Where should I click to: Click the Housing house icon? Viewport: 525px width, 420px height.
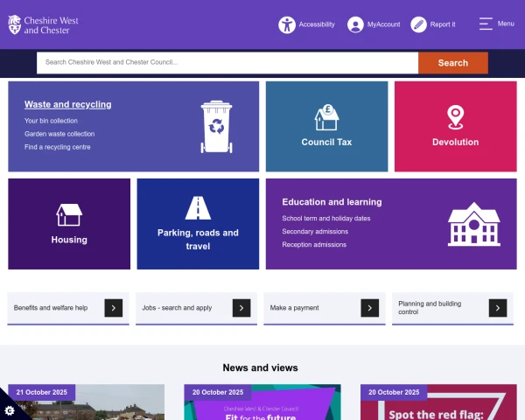tap(69, 214)
